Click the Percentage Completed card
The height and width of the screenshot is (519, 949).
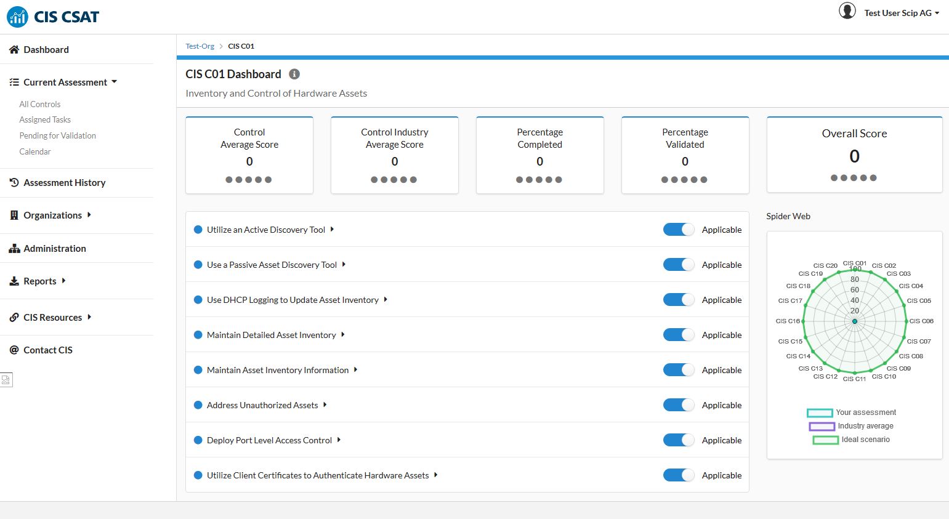click(540, 155)
